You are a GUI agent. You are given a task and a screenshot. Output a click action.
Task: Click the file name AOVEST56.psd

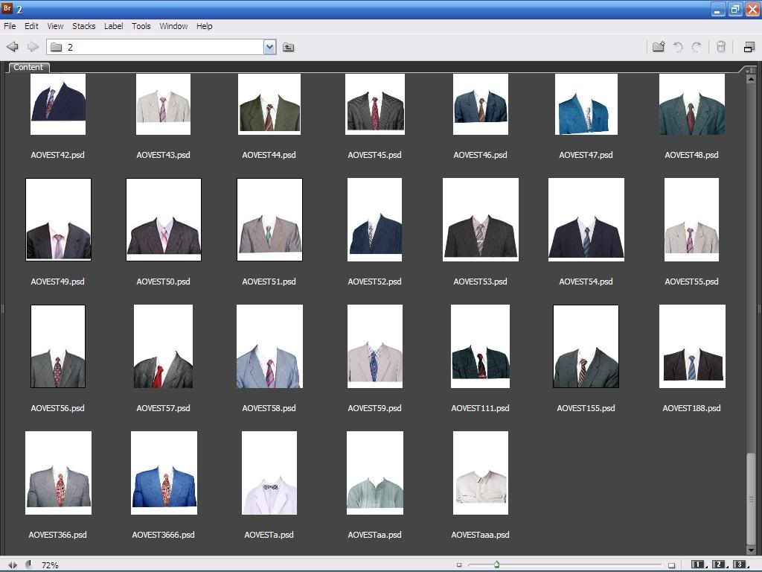click(57, 408)
